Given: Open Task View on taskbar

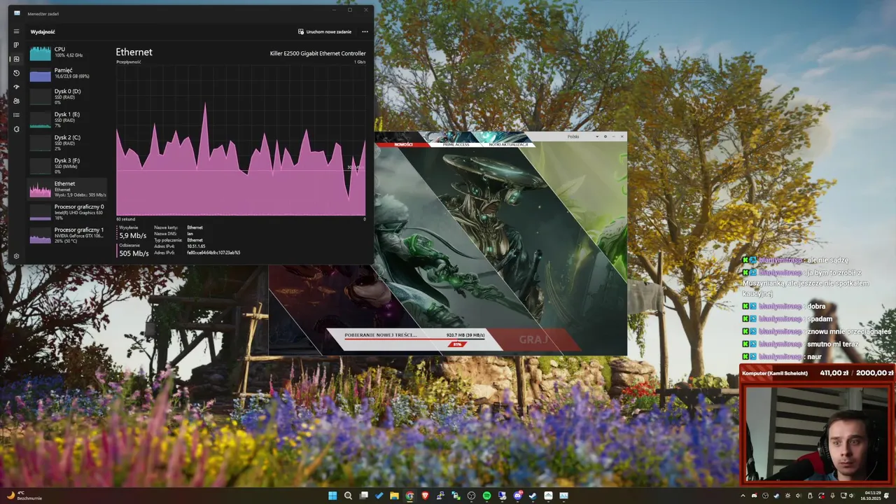Looking at the screenshot, I should coord(364,496).
